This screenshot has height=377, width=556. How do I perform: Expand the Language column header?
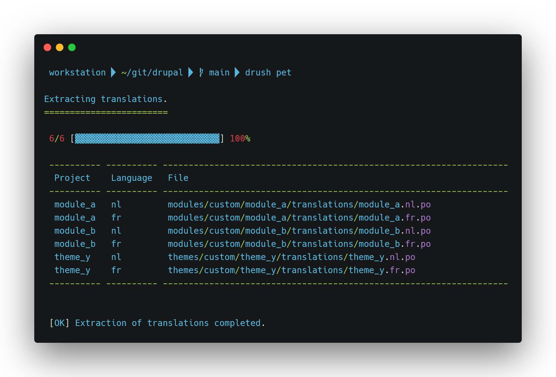point(132,178)
